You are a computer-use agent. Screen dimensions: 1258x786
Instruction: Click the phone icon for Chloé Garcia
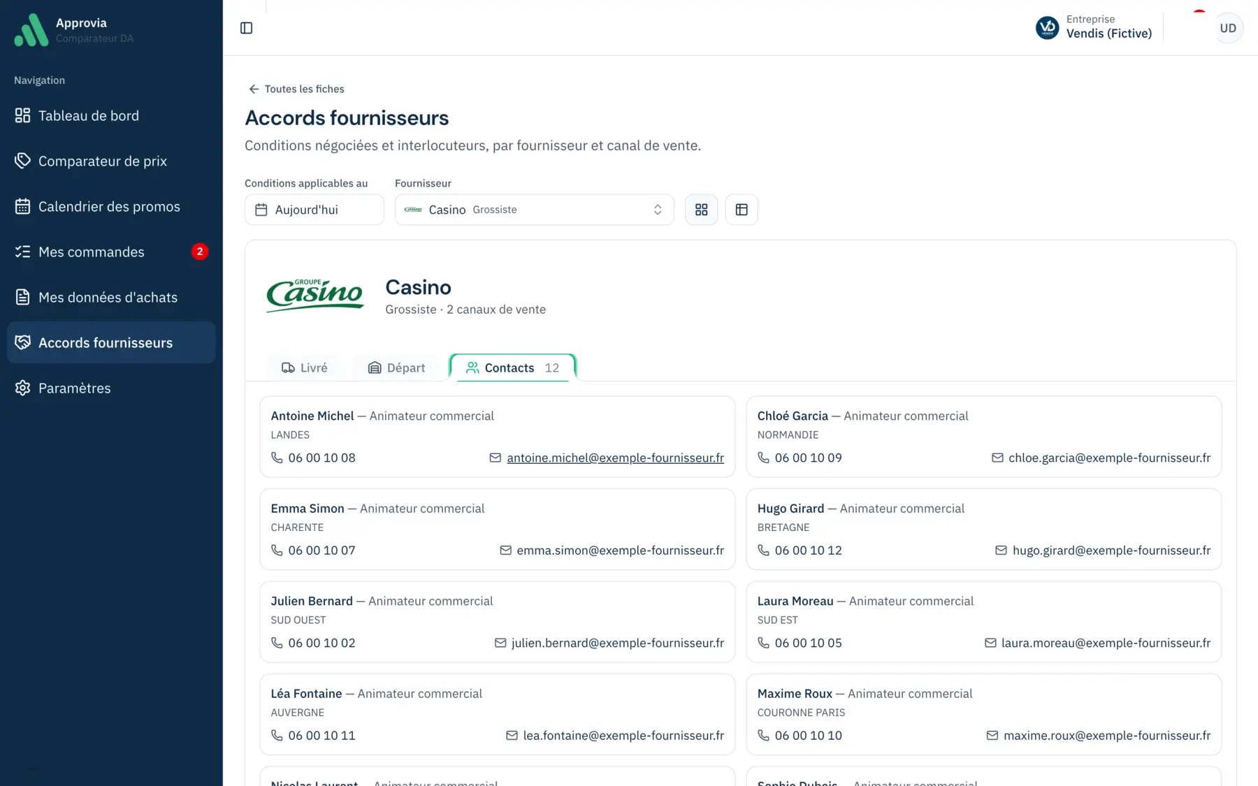point(763,458)
